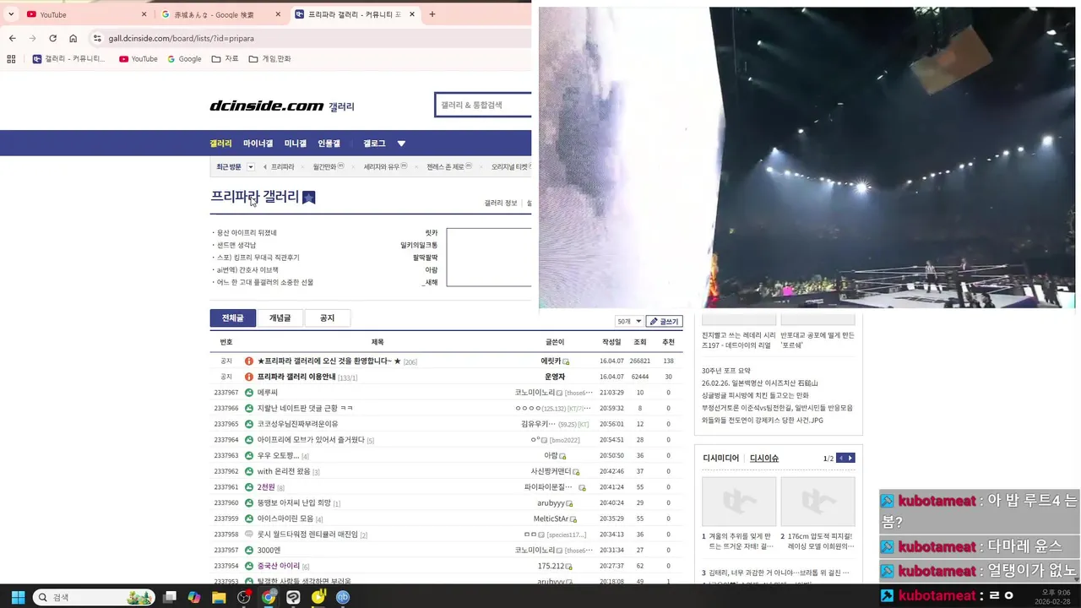This screenshot has width=1081, height=608.
Task: Open the site information icon in address bar
Action: pyautogui.click(x=97, y=38)
